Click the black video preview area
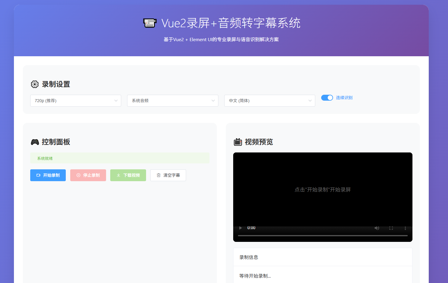The height and width of the screenshot is (283, 448). coord(323,190)
